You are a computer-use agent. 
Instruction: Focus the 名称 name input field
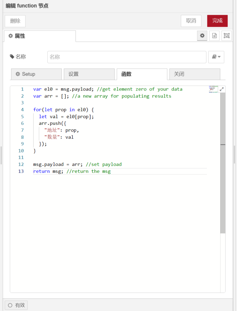point(127,57)
